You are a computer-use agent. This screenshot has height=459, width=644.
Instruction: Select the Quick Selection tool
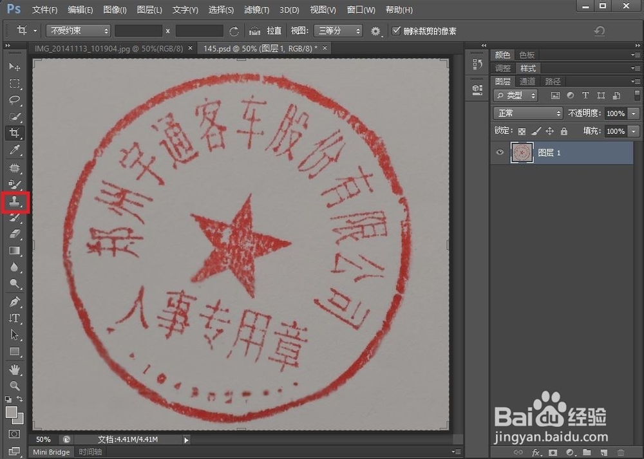click(15, 117)
